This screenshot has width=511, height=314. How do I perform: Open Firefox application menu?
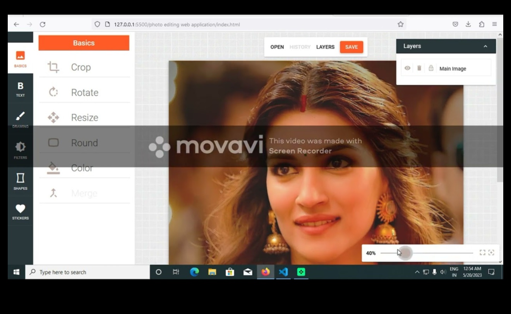494,24
